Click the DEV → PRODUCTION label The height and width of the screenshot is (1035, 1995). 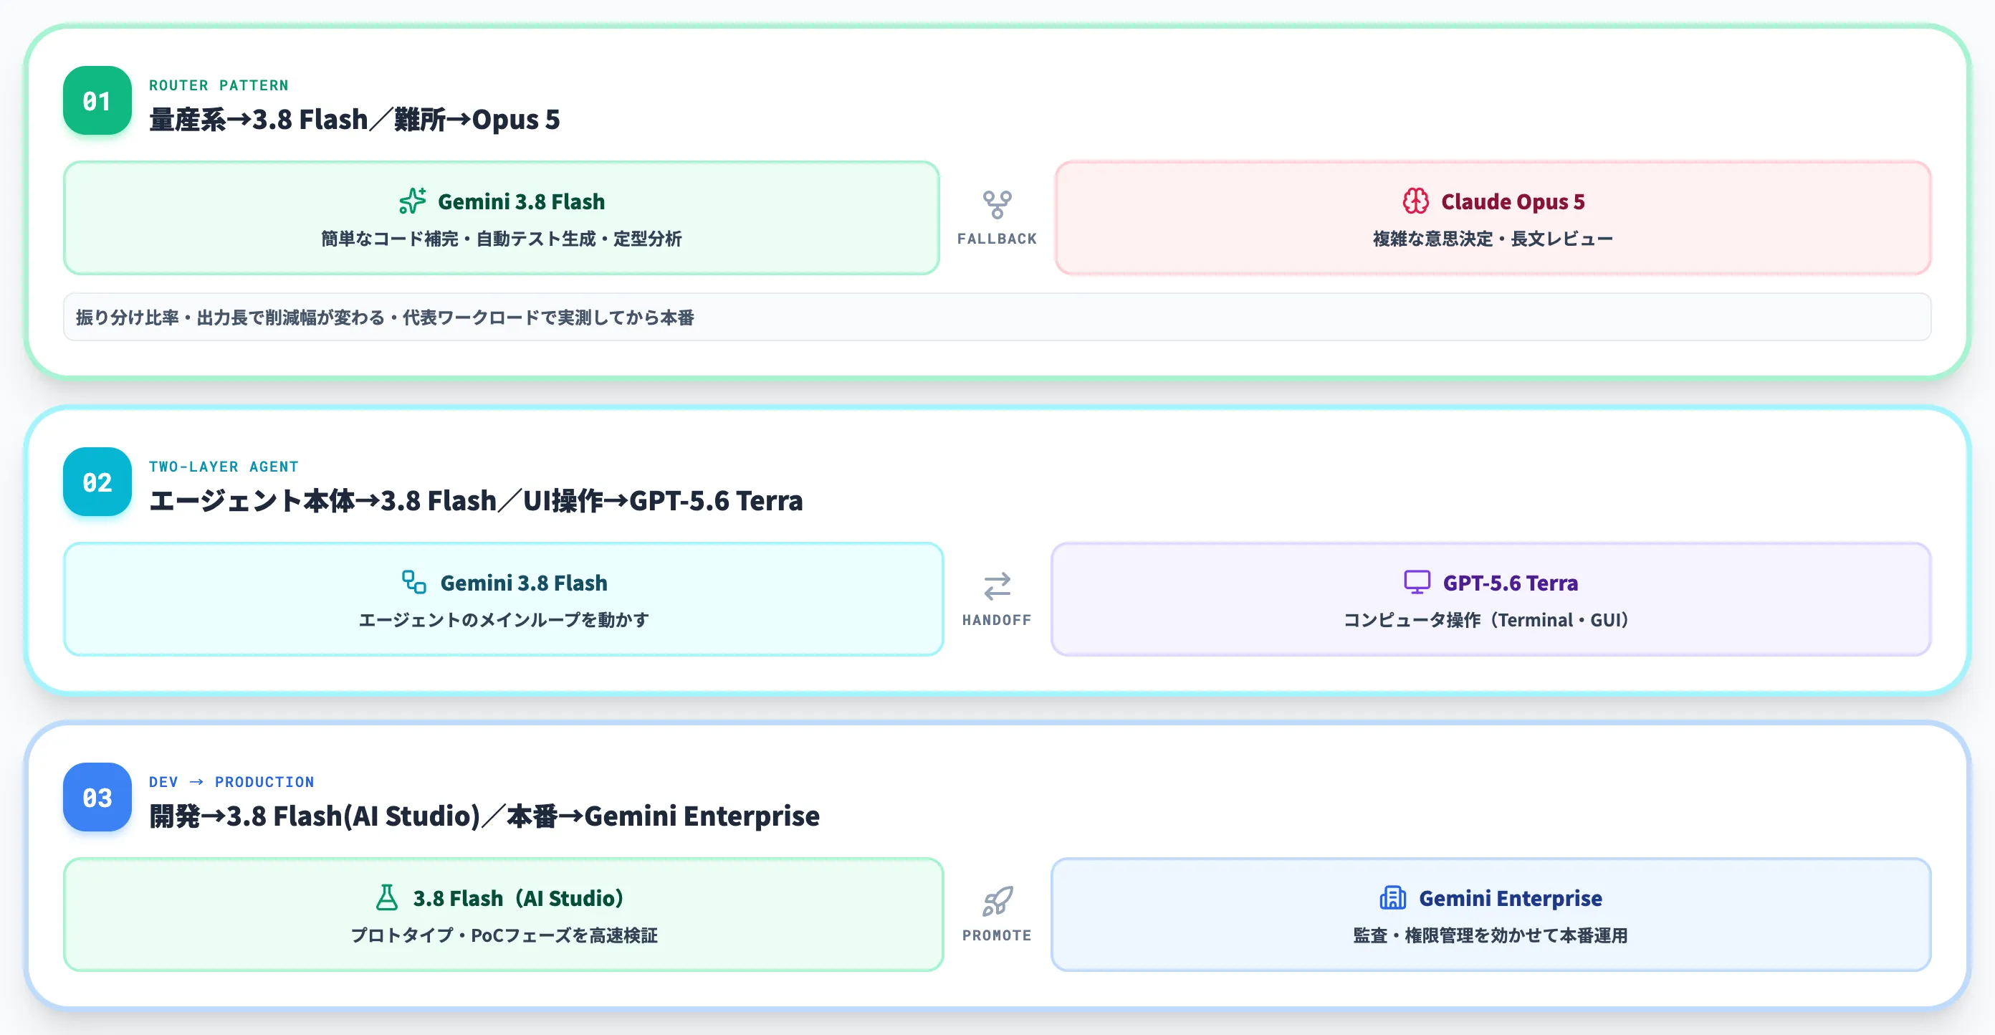(x=231, y=782)
